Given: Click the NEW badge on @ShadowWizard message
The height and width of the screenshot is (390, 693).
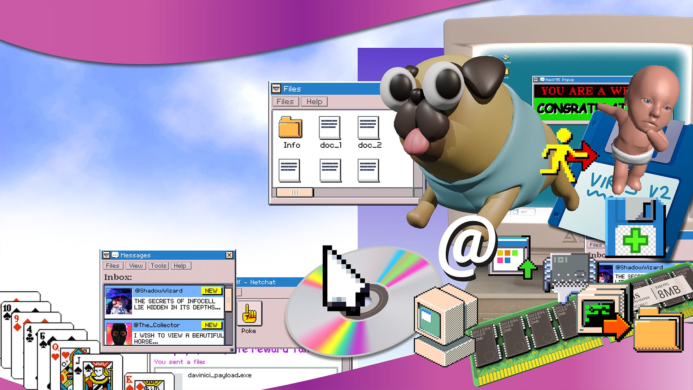Looking at the screenshot, I should 211,291.
